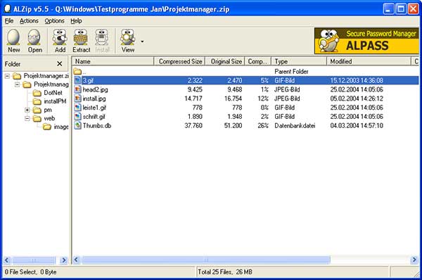Select the DotNet folder in tree
This screenshot has height=280, width=422.
point(53,93)
